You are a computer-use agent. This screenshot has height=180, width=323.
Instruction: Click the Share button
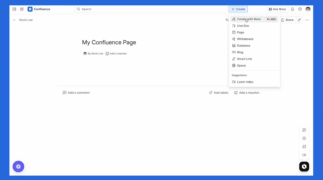[288, 20]
